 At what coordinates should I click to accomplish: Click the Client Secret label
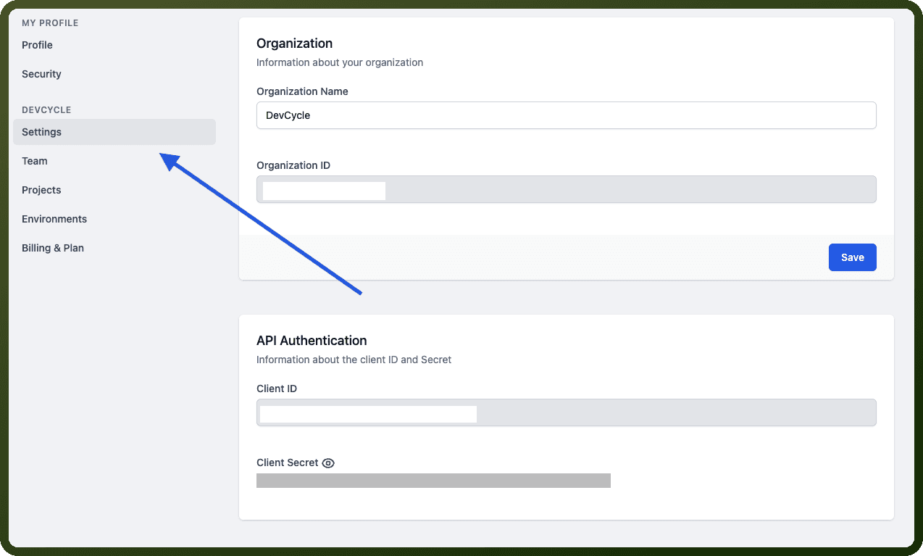coord(288,462)
